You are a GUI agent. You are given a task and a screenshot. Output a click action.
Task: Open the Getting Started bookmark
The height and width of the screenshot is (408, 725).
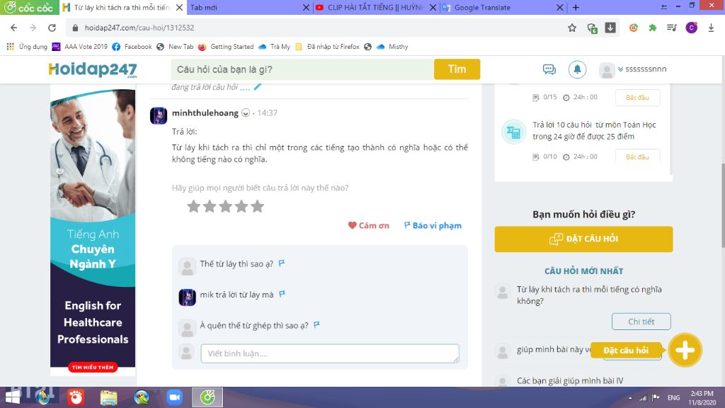pos(226,47)
